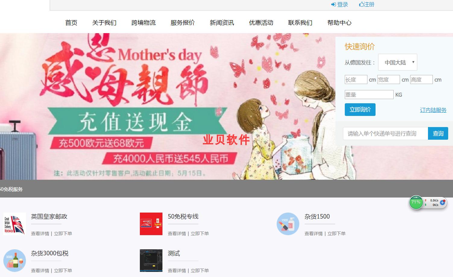The height and width of the screenshot is (277, 453).
Task: Focus the 重量 weight input field
Action: tap(369, 95)
